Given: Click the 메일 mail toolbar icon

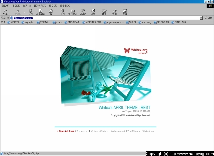Looking at the screenshot, I should [x=104, y=12].
